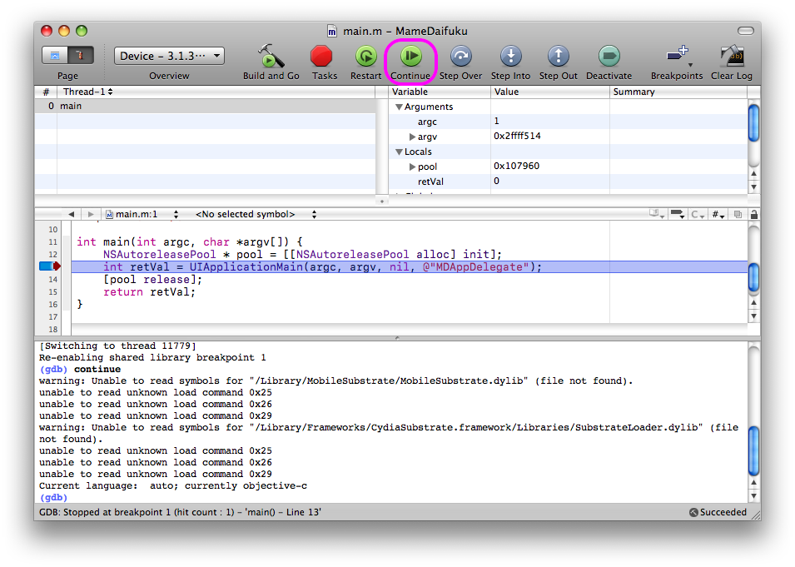
Task: Clear the console with Clear Log
Action: tap(731, 57)
